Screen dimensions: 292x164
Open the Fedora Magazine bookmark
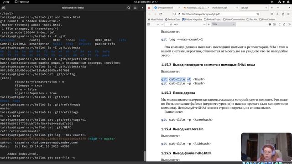click(x=192, y=19)
